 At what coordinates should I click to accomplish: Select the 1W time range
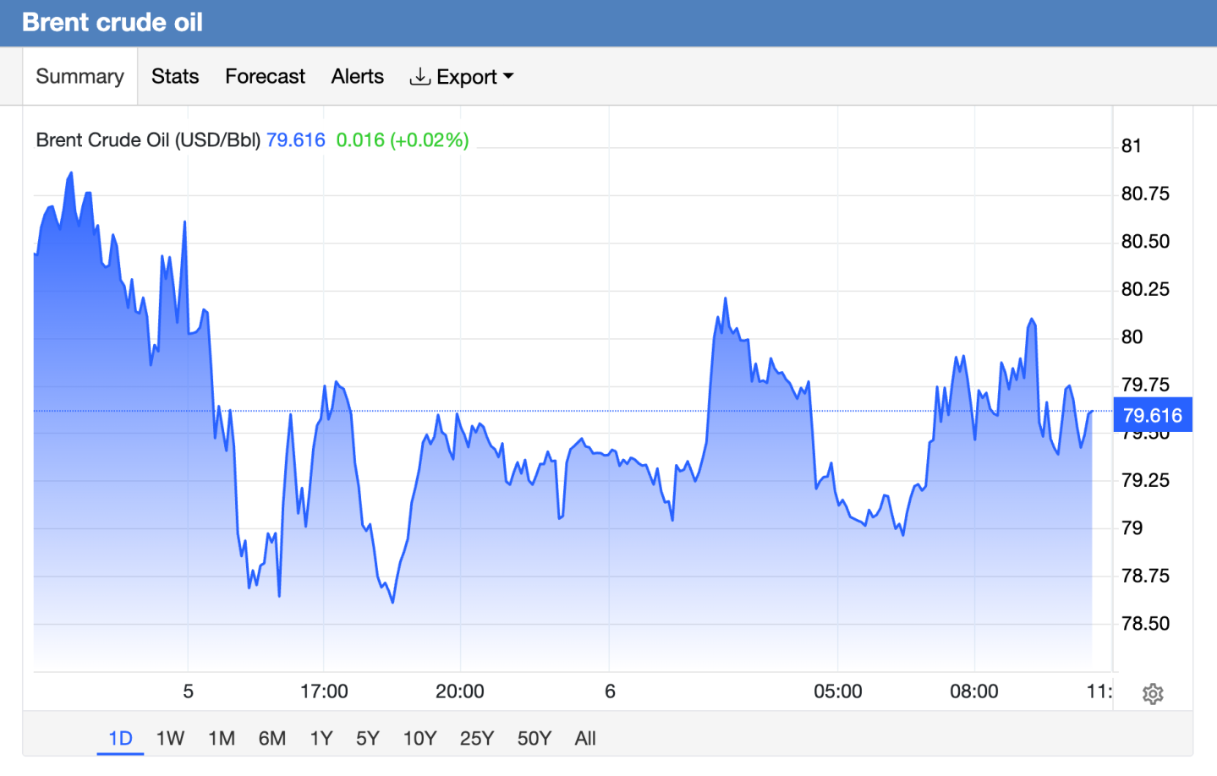pyautogui.click(x=170, y=738)
